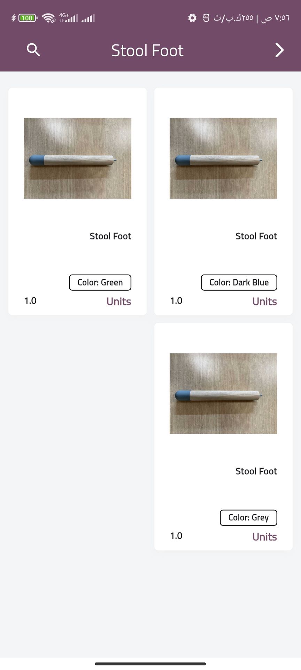The height and width of the screenshot is (670, 301).
Task: Tap Units on the Grey product card
Action: [265, 537]
